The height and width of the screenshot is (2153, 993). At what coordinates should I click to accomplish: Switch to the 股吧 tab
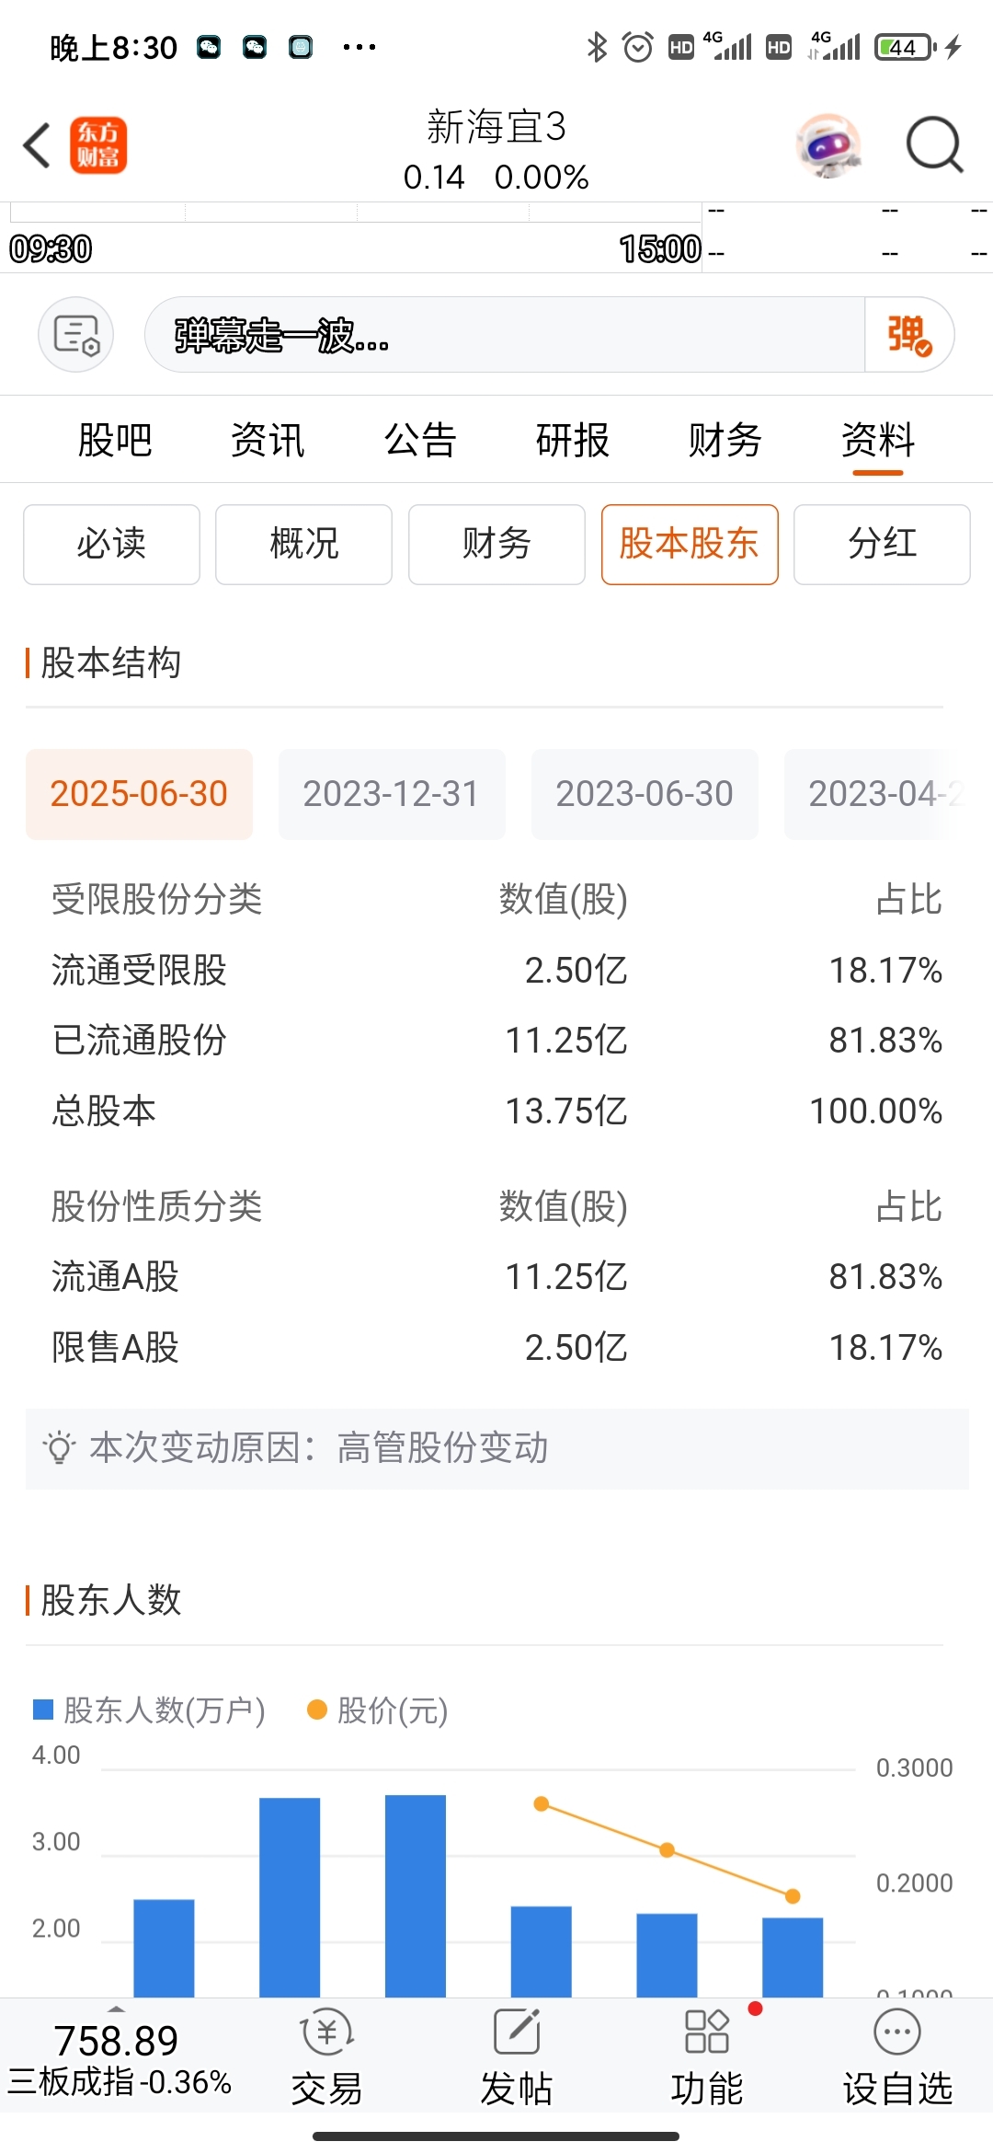(115, 440)
